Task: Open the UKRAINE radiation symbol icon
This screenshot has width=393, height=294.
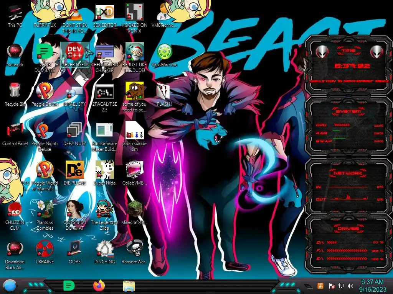Action: click(x=45, y=253)
